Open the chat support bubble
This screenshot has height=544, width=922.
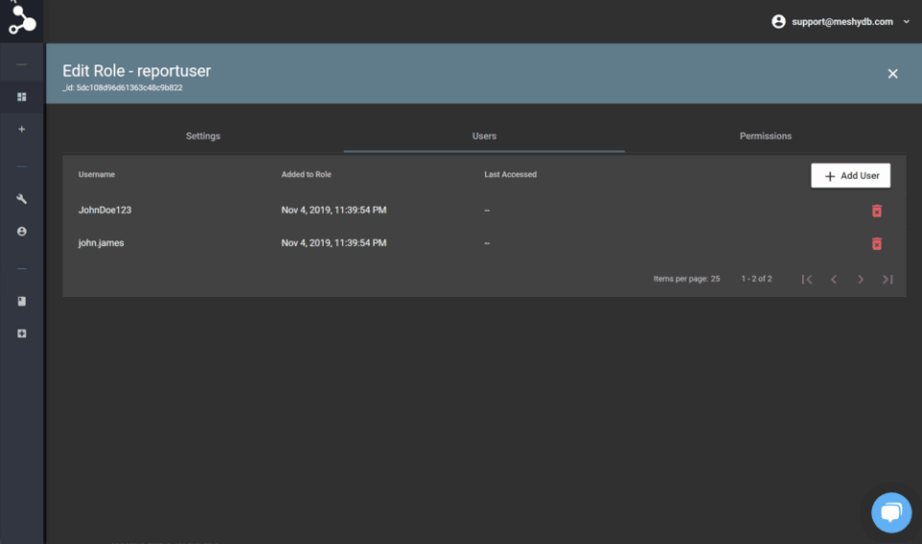[891, 512]
